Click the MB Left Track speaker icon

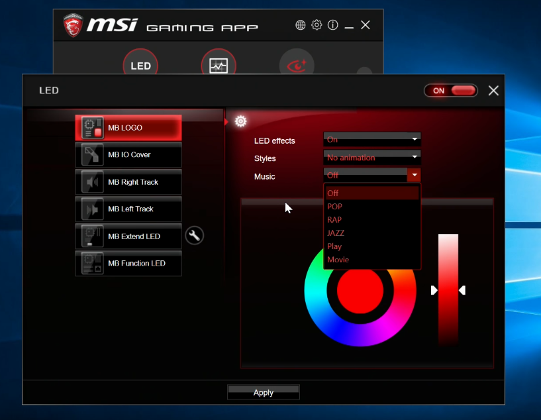[93, 209]
